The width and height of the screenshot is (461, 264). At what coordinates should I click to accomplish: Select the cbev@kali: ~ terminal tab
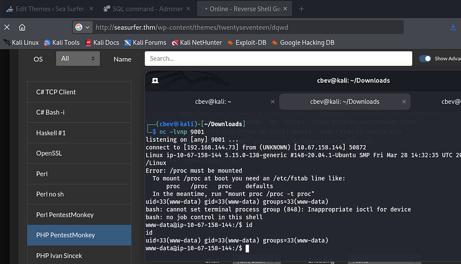pos(212,102)
